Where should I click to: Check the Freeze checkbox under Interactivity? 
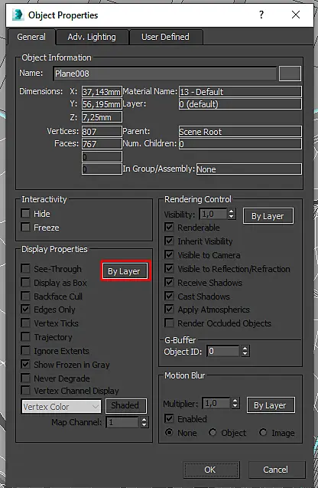tap(25, 228)
